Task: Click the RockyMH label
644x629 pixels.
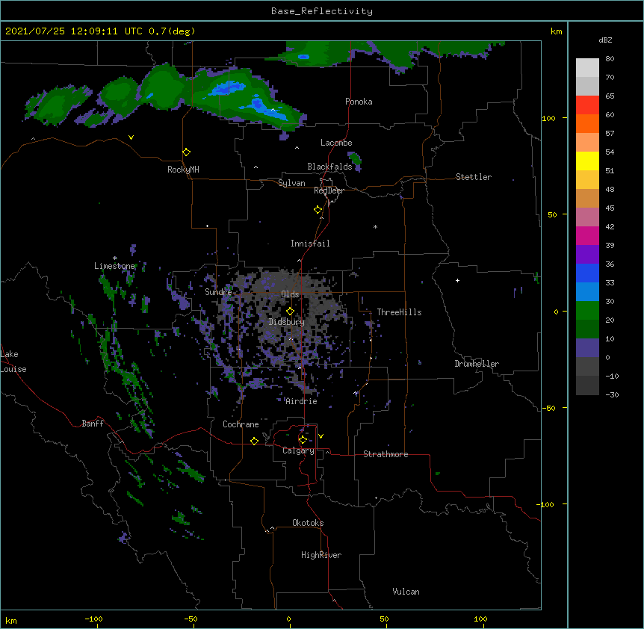Action: pos(183,170)
